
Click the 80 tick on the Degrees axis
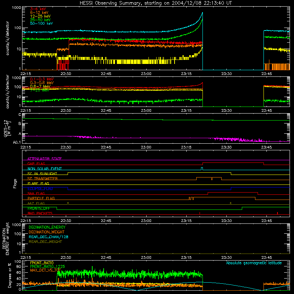[19, 266]
